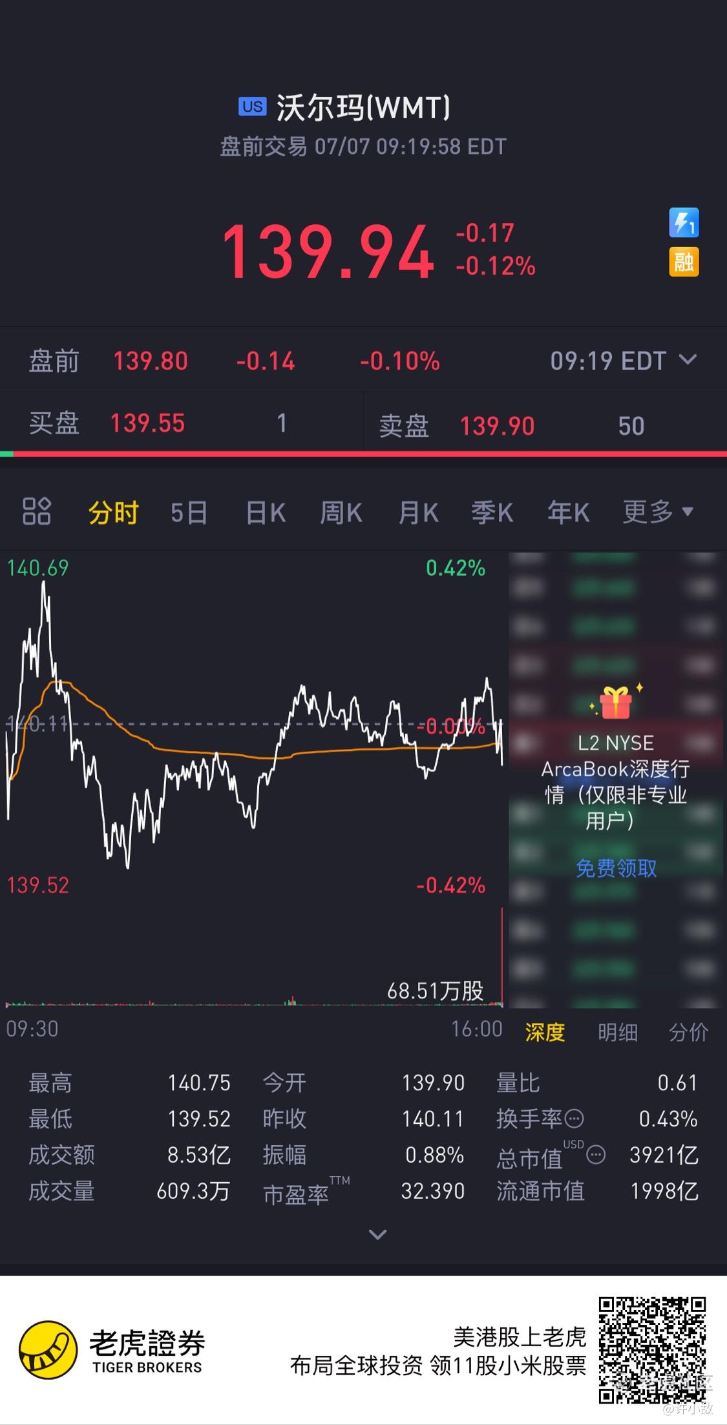Switch to the 年K chart tab
Screen dimensions: 727x1425
[569, 512]
